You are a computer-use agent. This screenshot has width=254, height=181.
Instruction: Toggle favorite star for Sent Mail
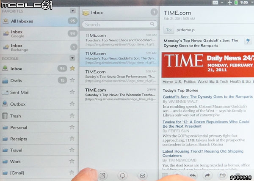(x=72, y=92)
